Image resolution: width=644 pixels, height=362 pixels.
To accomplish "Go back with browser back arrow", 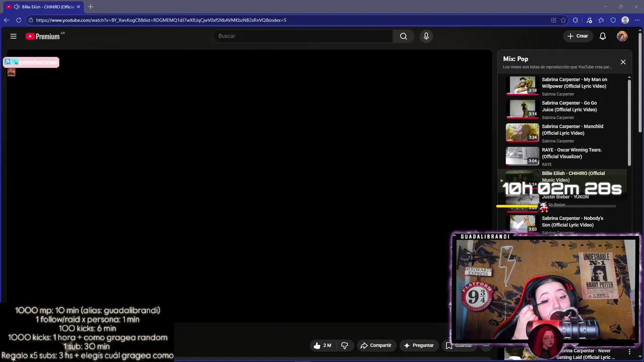I will tap(7, 20).
